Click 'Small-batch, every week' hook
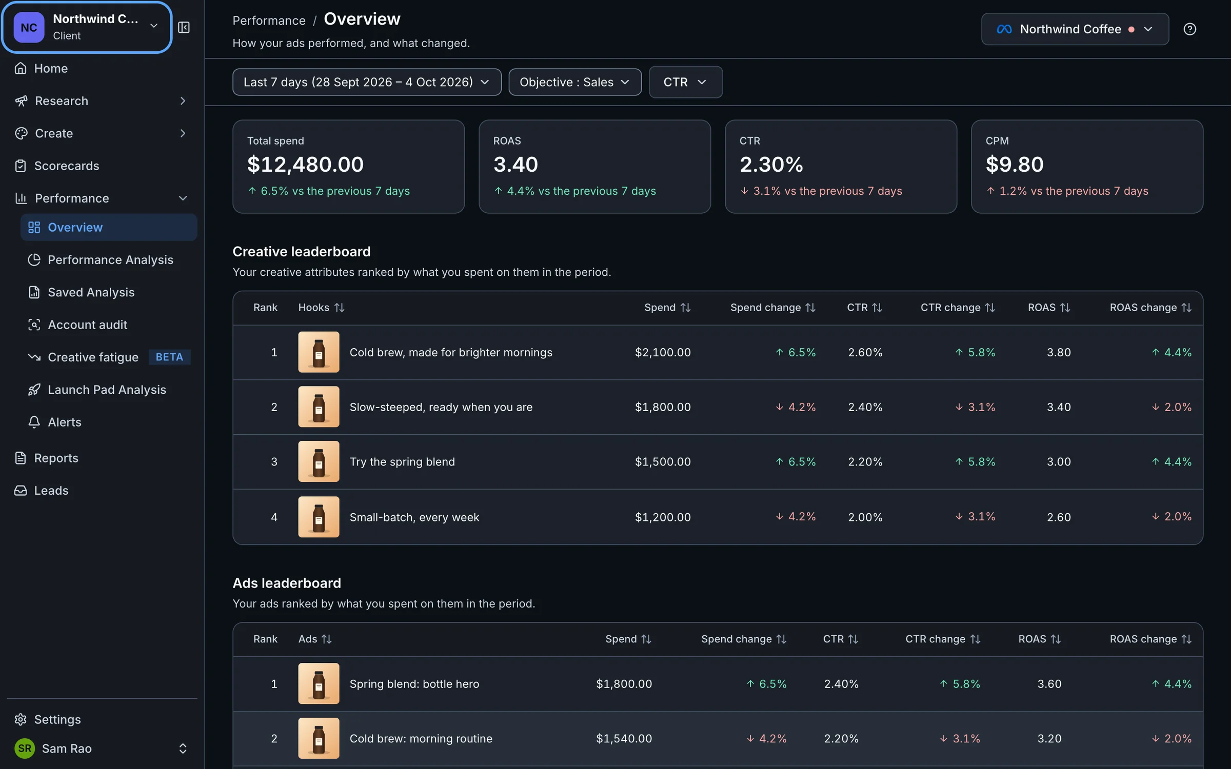Screen dimensions: 1231x769 [414, 517]
